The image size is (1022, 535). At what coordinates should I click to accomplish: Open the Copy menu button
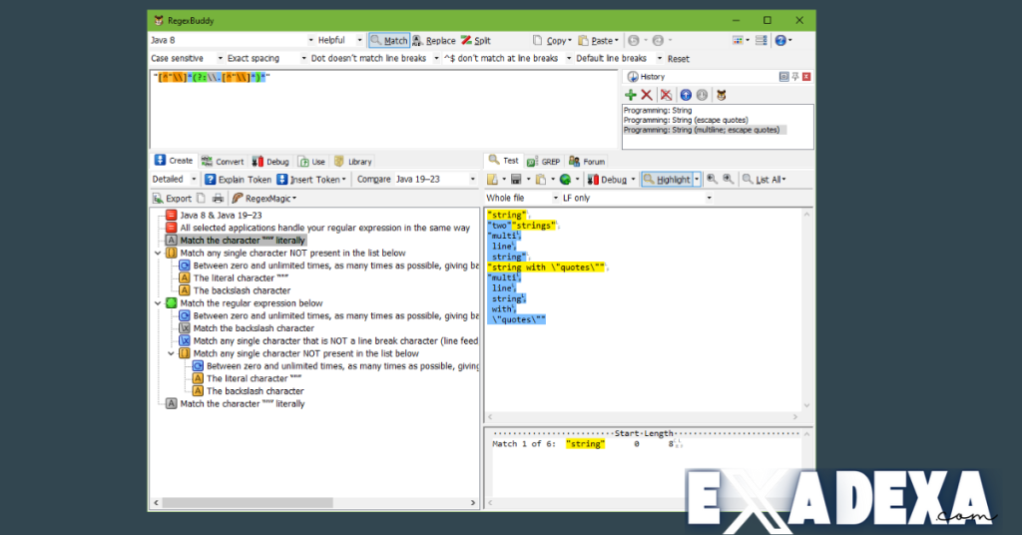552,40
